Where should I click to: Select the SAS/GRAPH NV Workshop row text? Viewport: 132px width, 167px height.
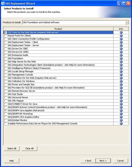(20, 114)
